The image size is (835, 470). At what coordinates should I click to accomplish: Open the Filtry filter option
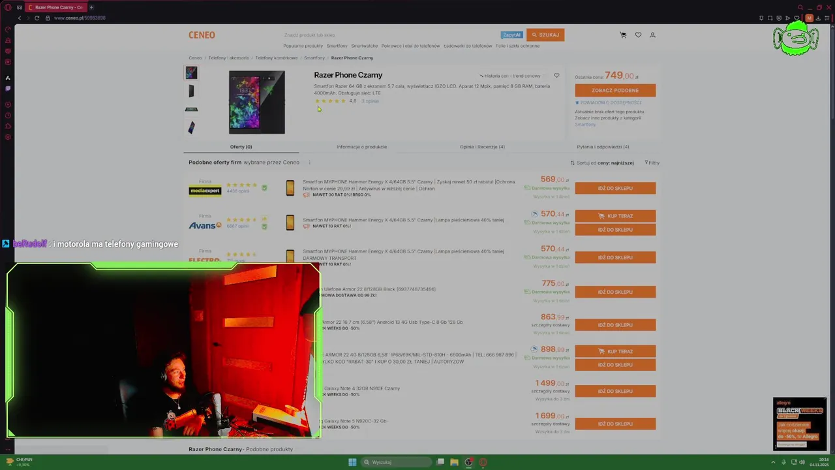(x=652, y=163)
